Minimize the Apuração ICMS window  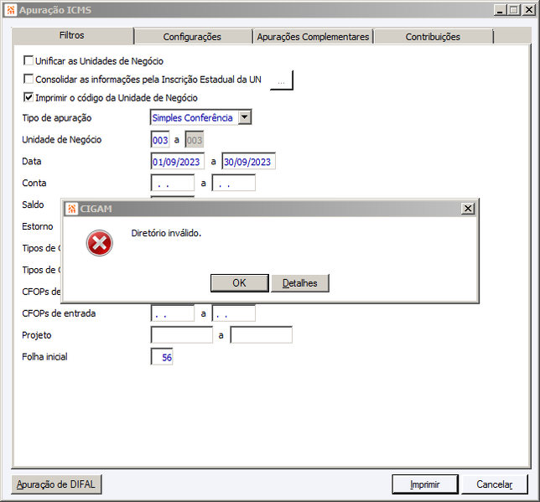500,10
